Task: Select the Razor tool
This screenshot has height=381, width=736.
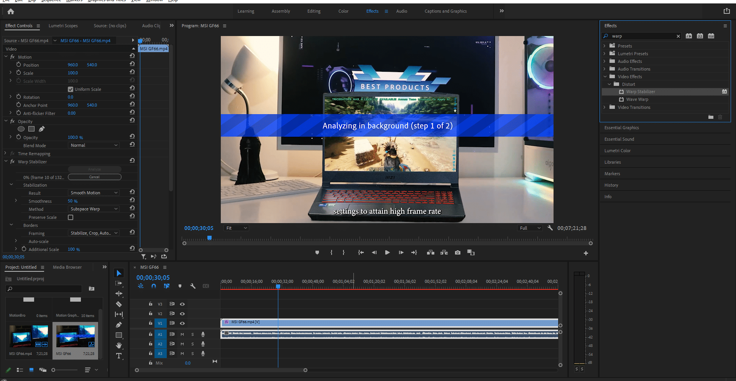Action: (x=119, y=304)
